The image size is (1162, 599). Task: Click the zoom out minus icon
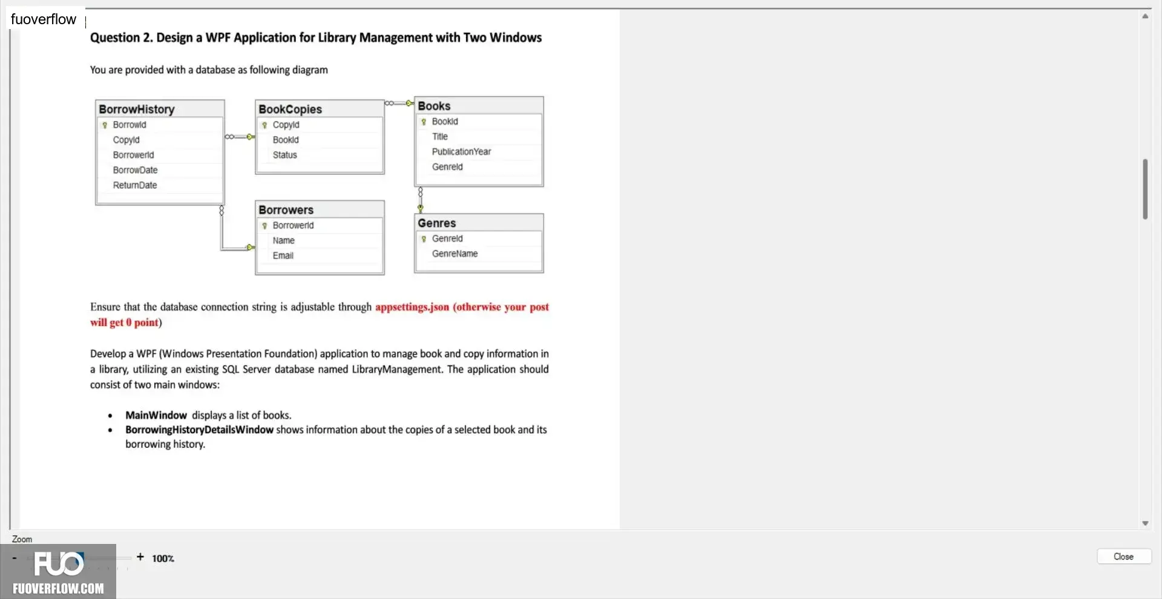[x=14, y=557]
